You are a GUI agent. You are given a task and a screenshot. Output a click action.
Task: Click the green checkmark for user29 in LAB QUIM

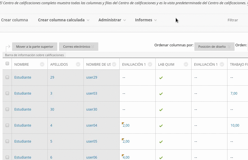click(161, 78)
